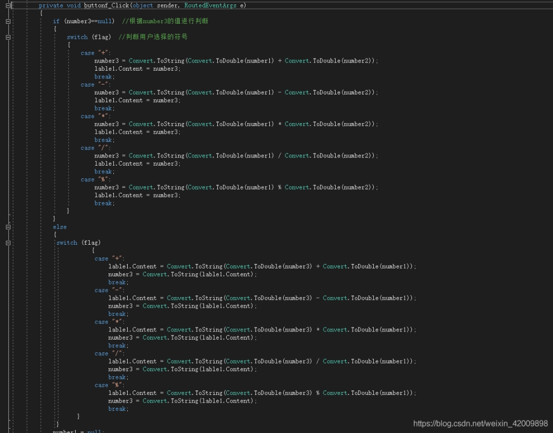Click case "%" in the if block
Screen dimensions: 553x433
pyautogui.click(x=96, y=179)
